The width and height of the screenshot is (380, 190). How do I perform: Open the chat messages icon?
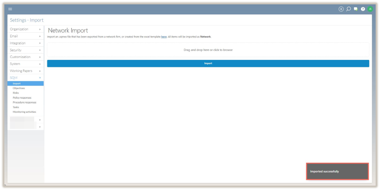[356, 9]
